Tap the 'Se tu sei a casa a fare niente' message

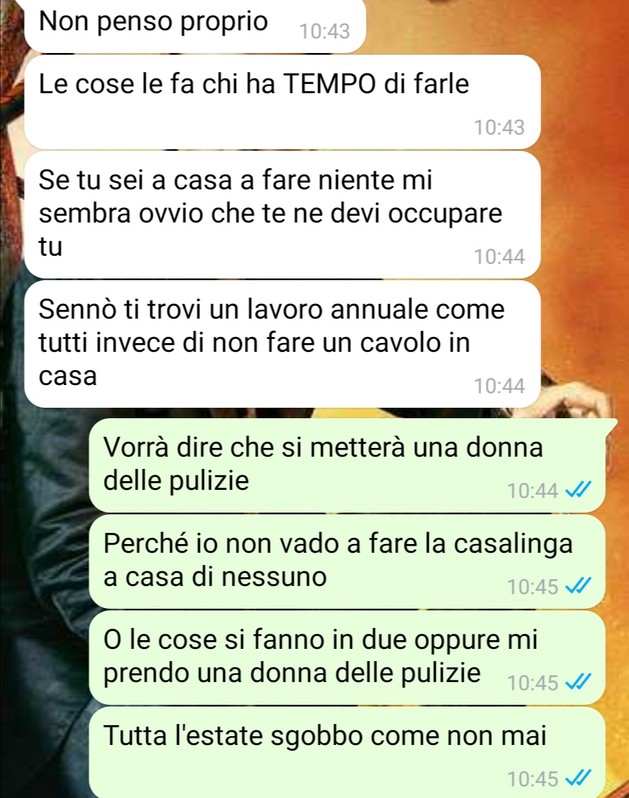point(282,214)
